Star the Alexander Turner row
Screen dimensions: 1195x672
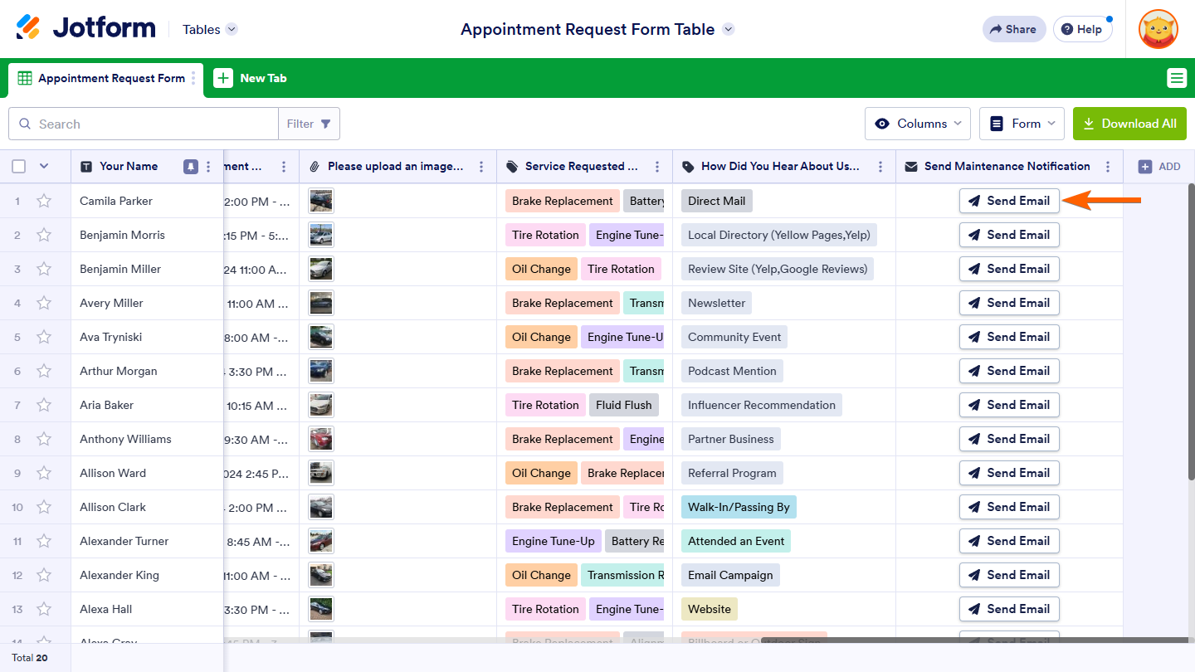[44, 541]
